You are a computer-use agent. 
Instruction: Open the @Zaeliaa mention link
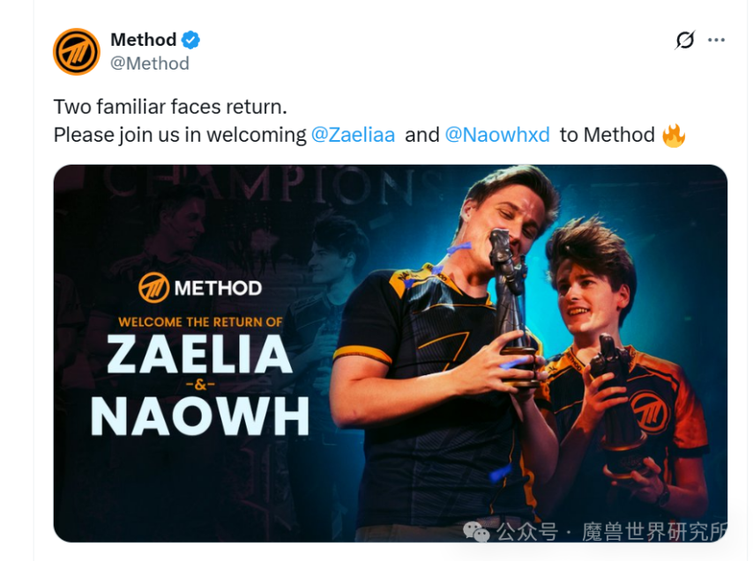click(353, 136)
